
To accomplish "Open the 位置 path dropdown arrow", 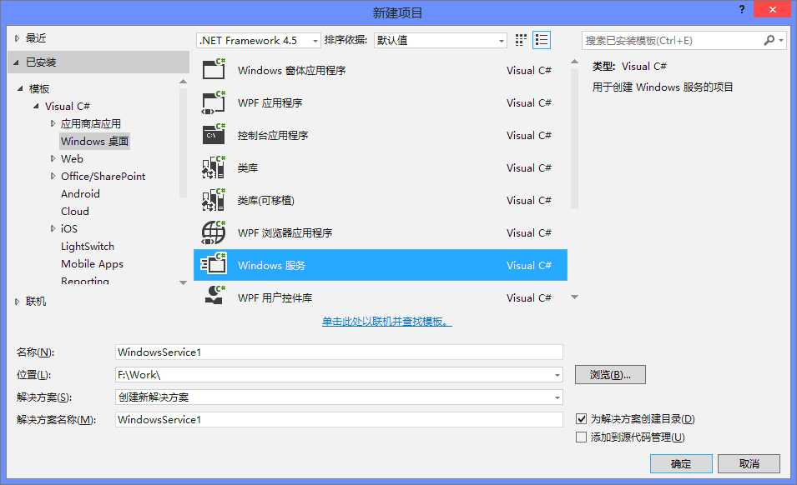I will [557, 375].
